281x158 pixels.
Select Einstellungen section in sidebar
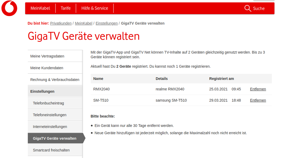(x=55, y=92)
